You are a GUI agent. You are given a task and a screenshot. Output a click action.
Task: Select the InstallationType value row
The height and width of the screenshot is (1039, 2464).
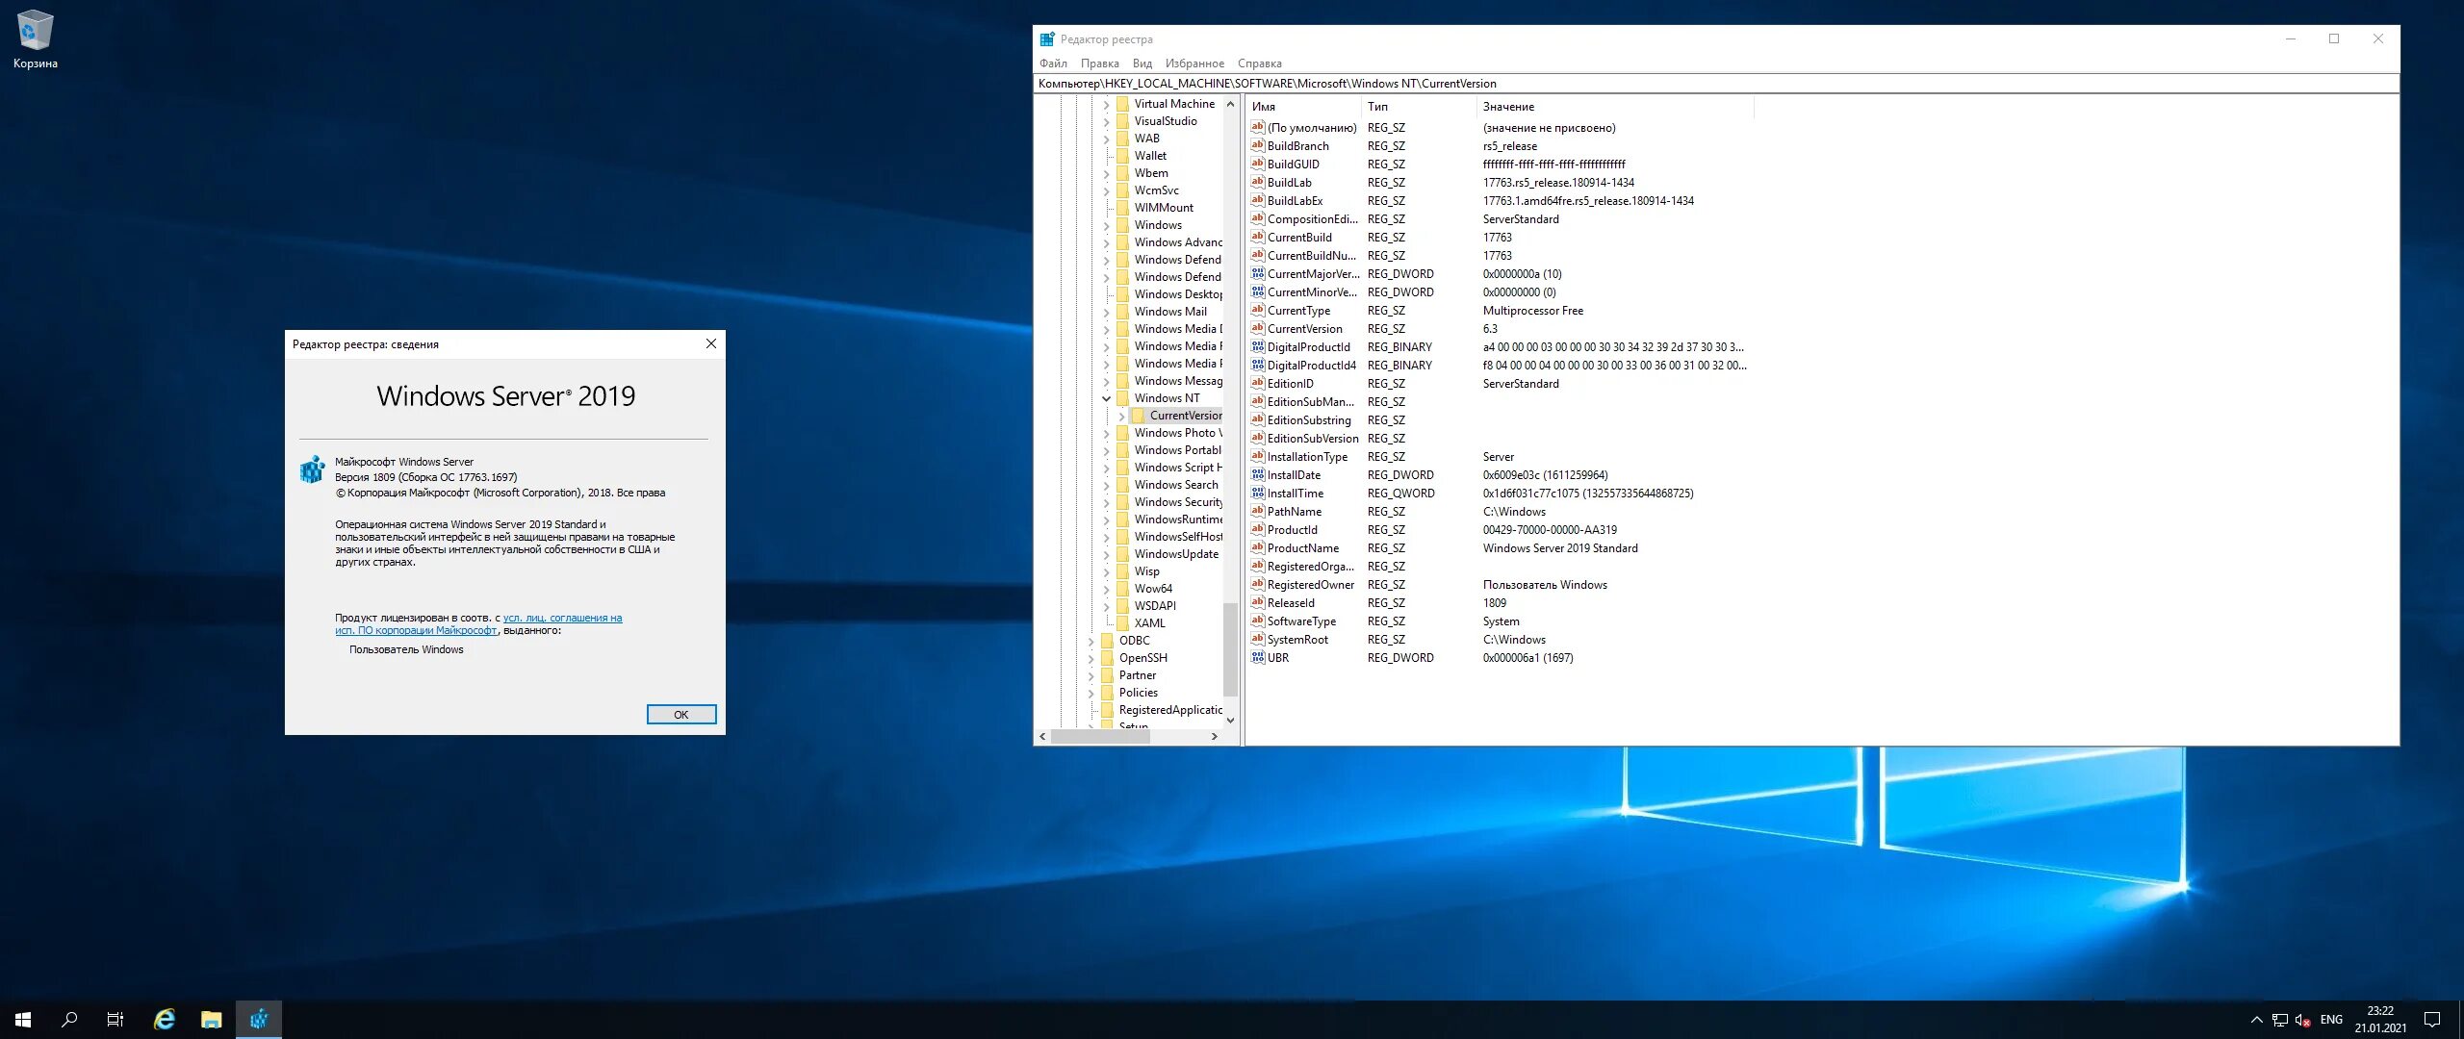pyautogui.click(x=1501, y=457)
